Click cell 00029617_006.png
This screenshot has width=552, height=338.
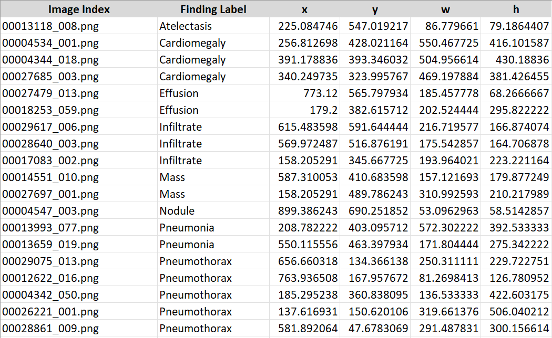click(79, 127)
